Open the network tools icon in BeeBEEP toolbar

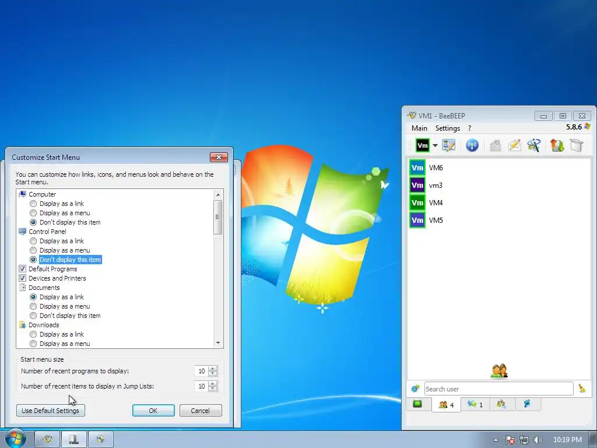534,145
